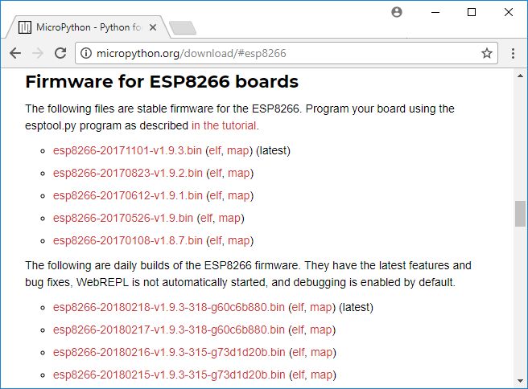This screenshot has height=389, width=528.
Task: Open elf link for 20180215 daily build
Action: point(299,375)
